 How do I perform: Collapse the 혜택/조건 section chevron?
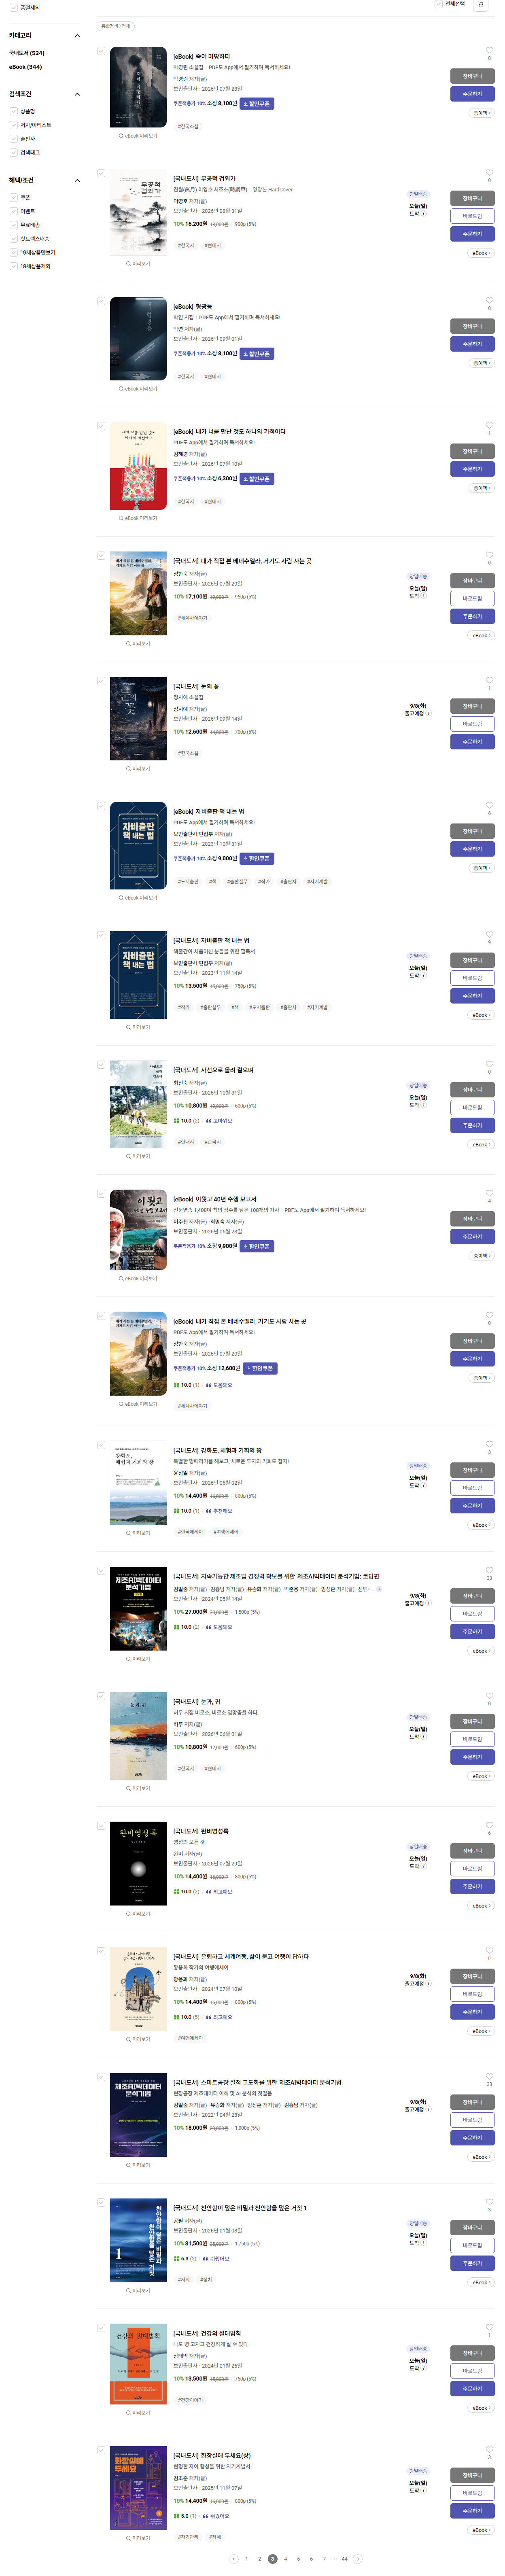click(x=77, y=180)
